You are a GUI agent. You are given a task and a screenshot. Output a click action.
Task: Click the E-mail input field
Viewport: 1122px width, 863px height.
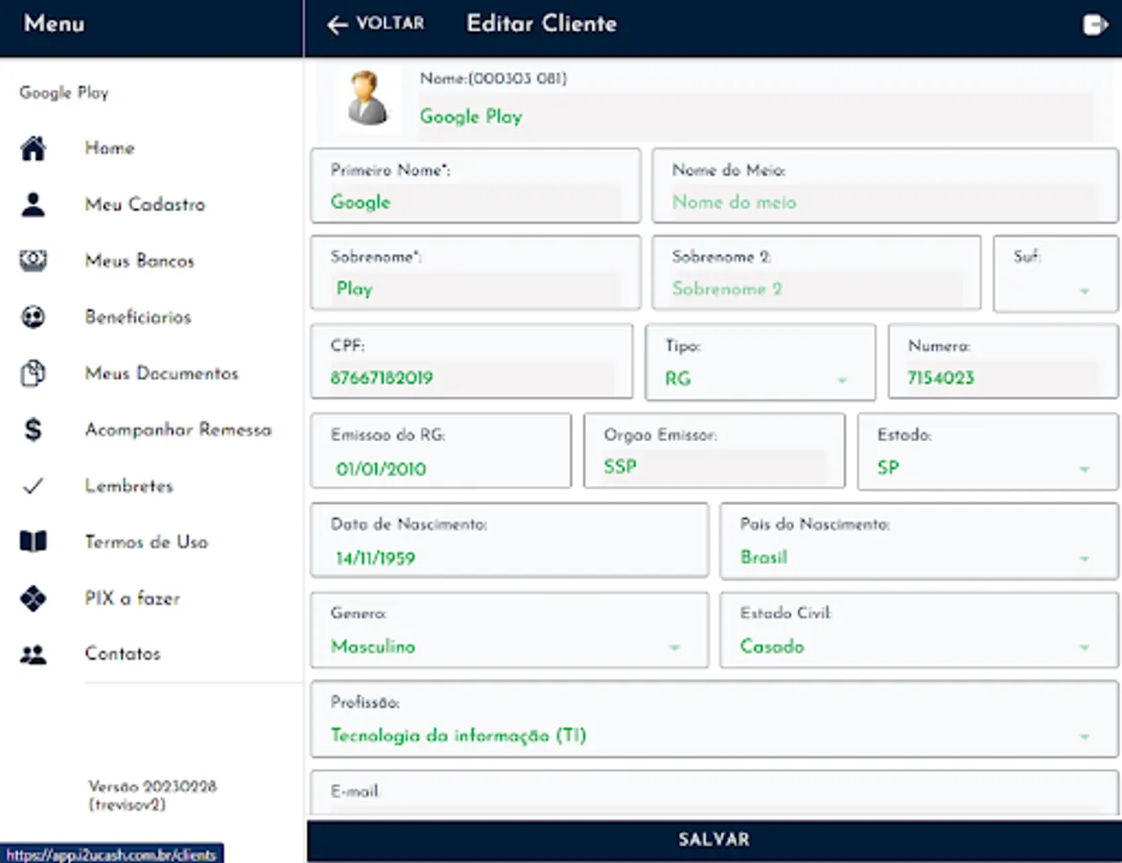(x=714, y=793)
